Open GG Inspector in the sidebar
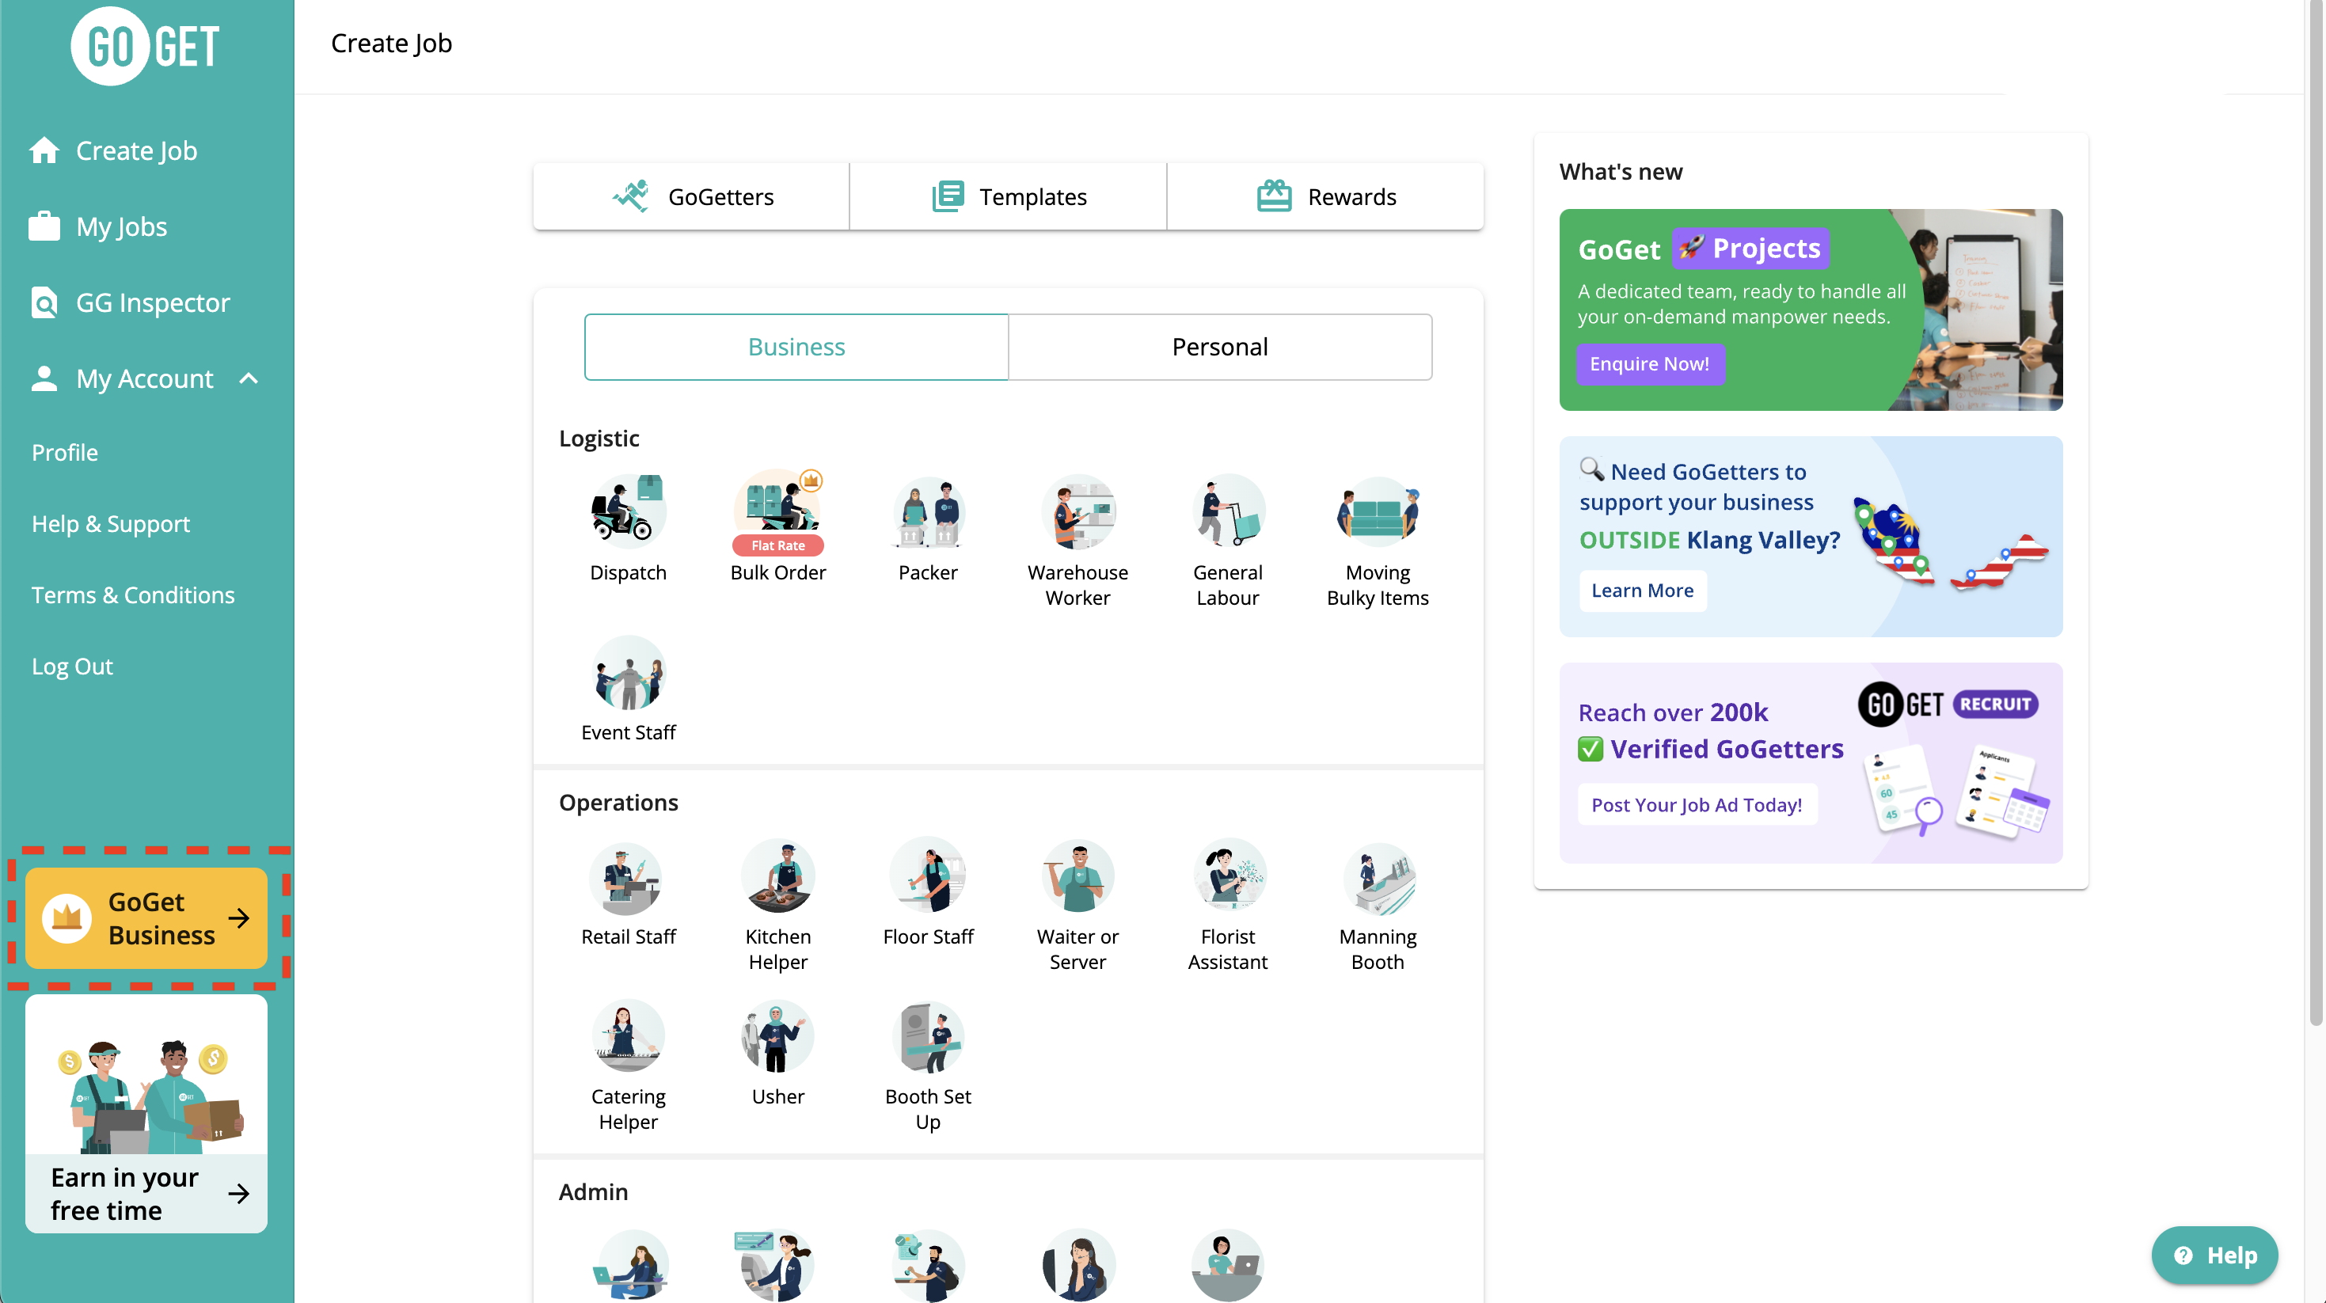The image size is (2326, 1303). click(x=129, y=302)
